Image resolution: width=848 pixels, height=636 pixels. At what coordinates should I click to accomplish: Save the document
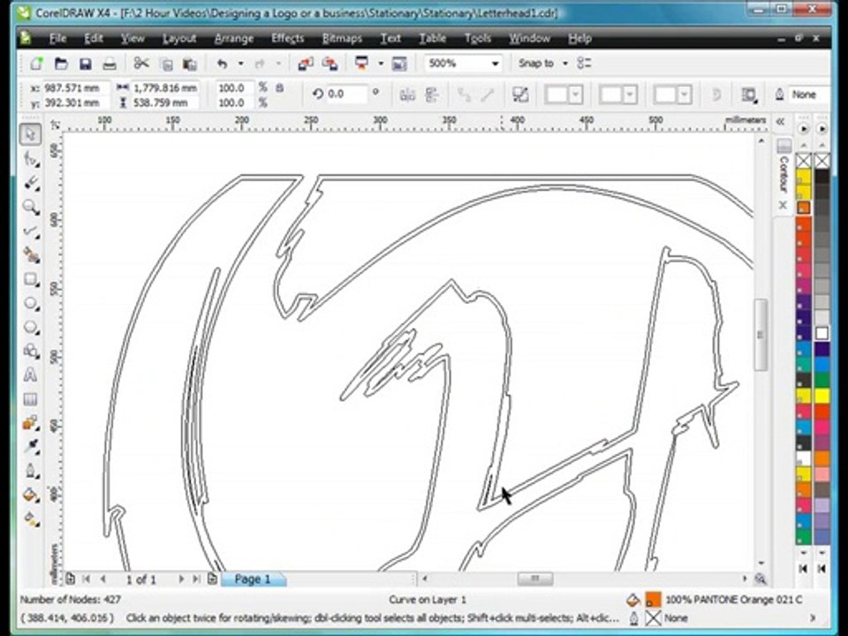(86, 64)
